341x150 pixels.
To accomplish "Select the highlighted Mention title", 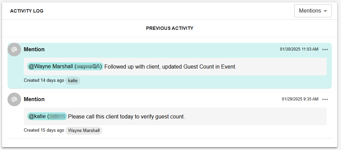I will pyautogui.click(x=34, y=50).
